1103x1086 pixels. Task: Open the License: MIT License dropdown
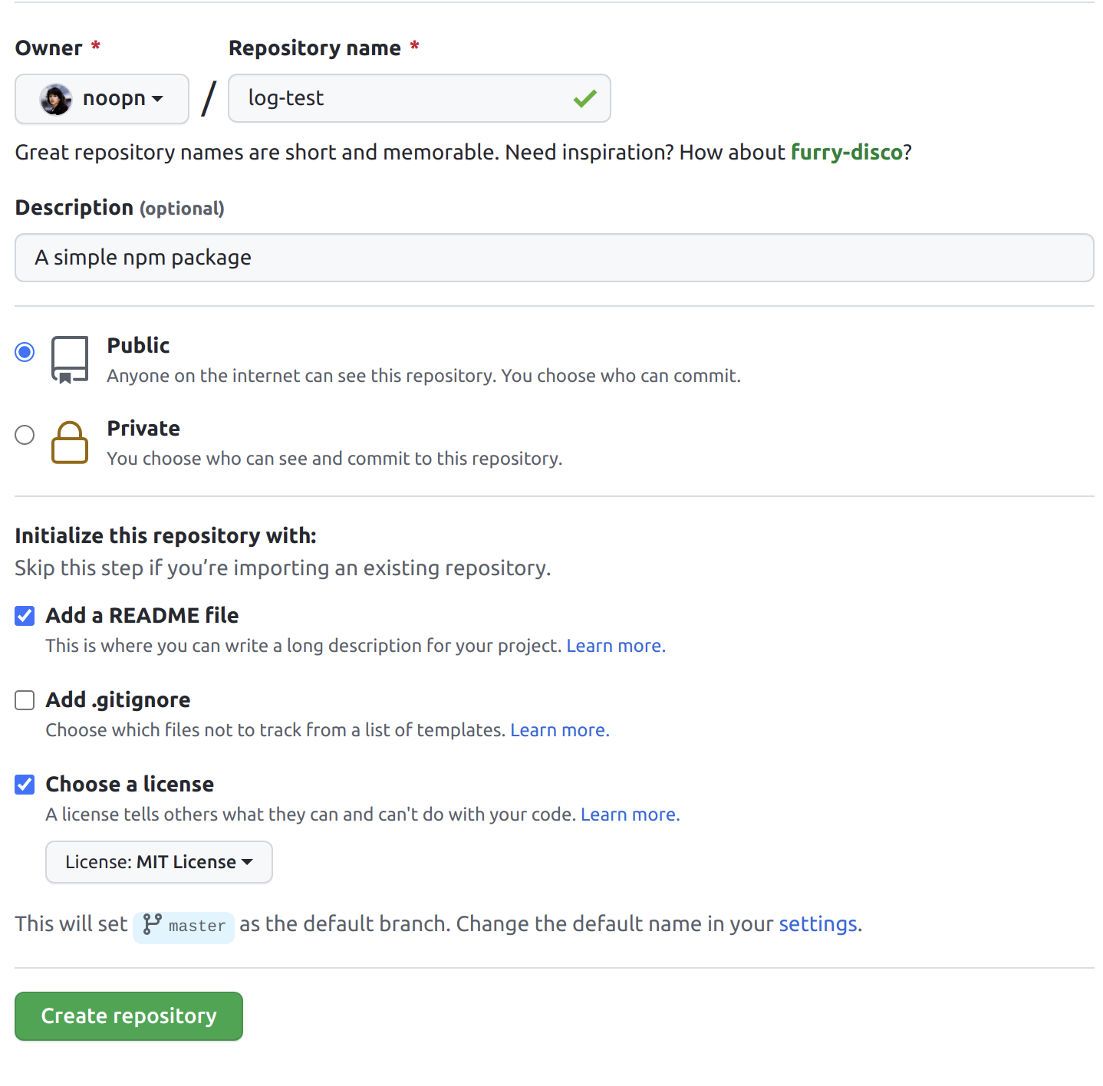(x=159, y=862)
